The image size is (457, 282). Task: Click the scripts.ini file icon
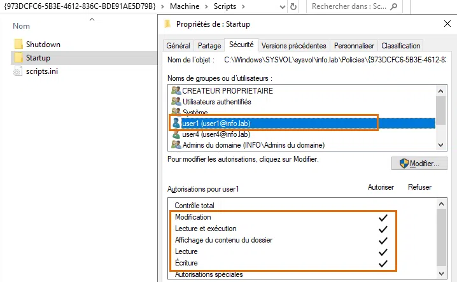click(x=18, y=71)
